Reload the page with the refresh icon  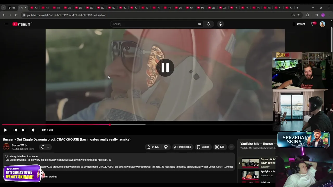16,15
